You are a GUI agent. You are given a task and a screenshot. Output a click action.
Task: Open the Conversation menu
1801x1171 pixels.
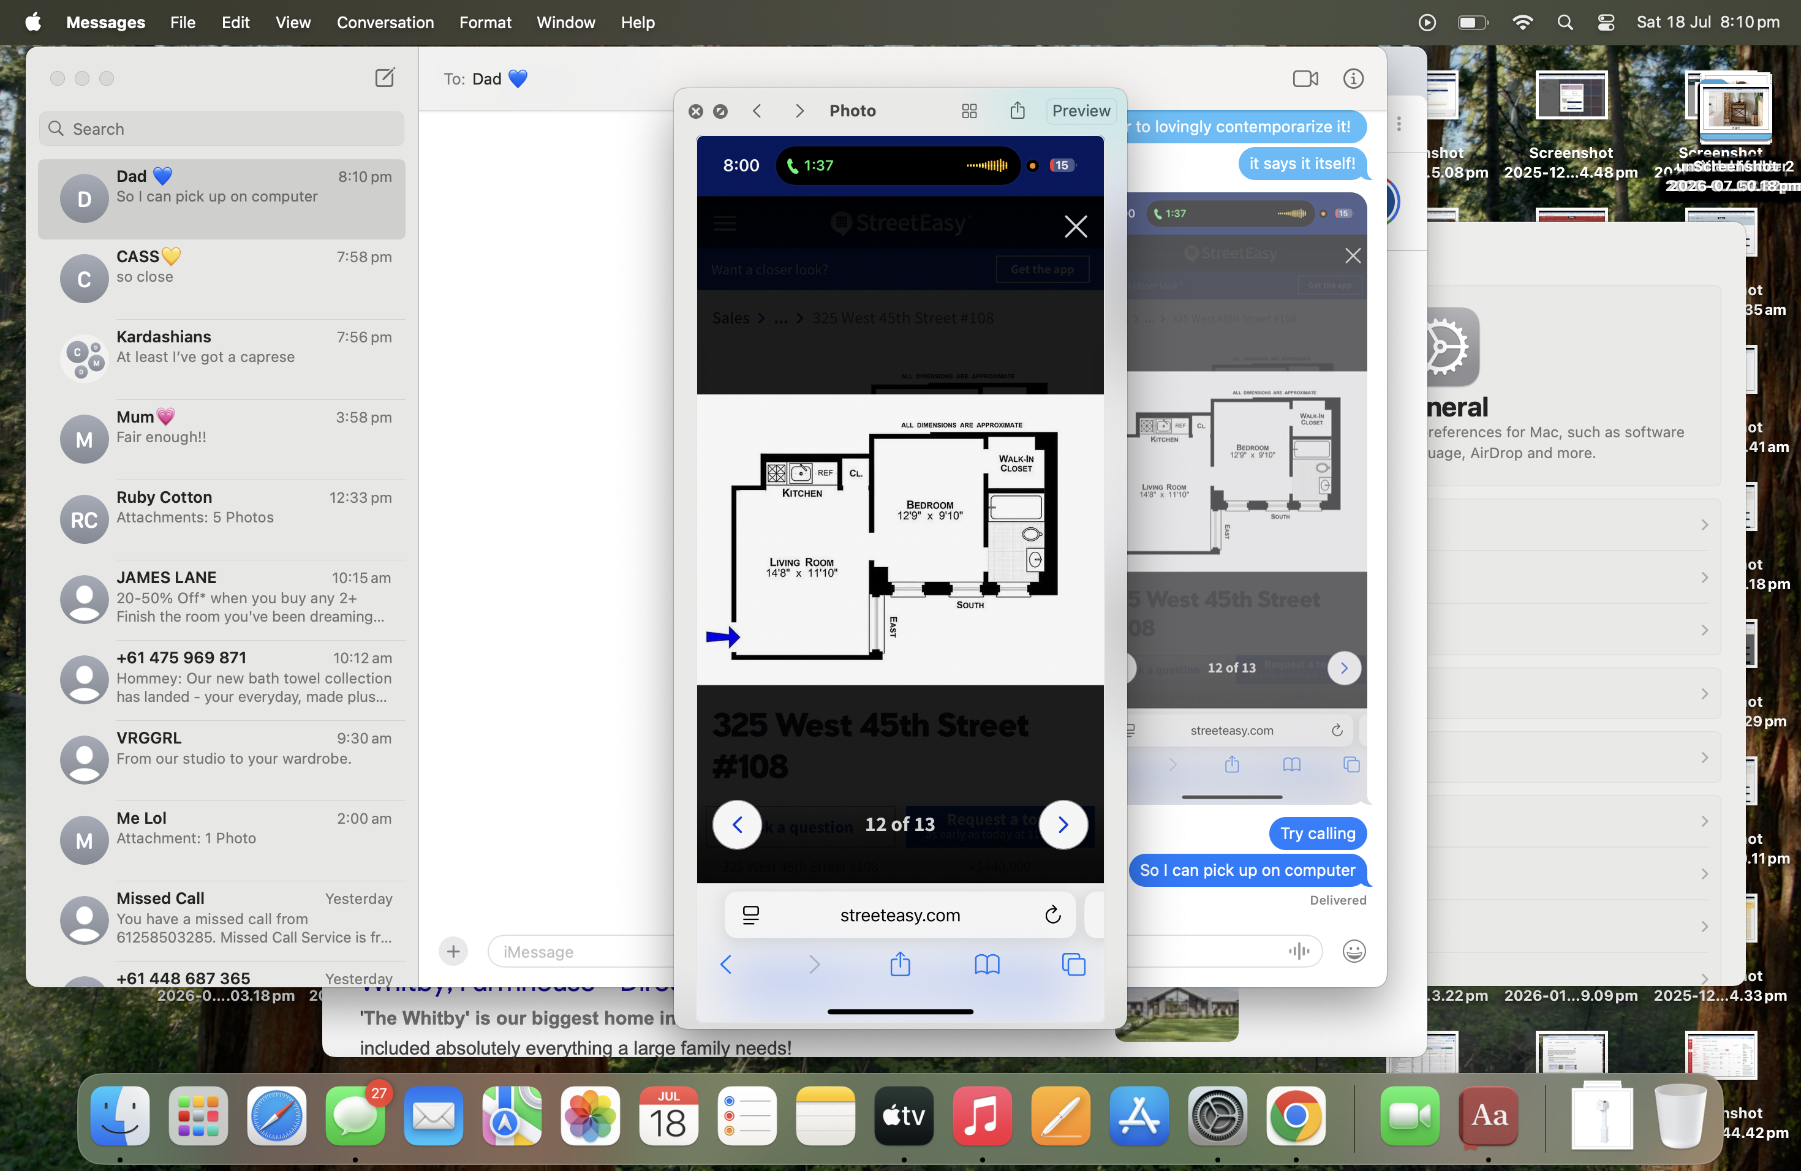tap(385, 22)
